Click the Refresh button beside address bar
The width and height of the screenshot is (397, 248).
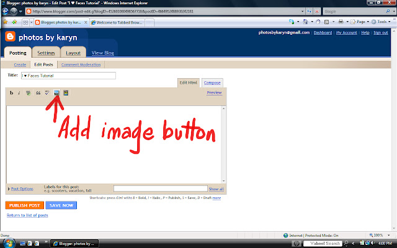tap(309, 11)
